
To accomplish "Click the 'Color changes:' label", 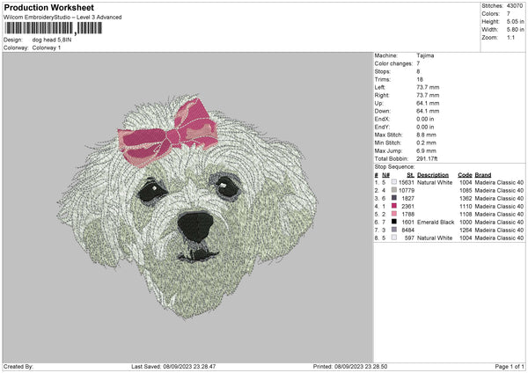I will point(393,63).
